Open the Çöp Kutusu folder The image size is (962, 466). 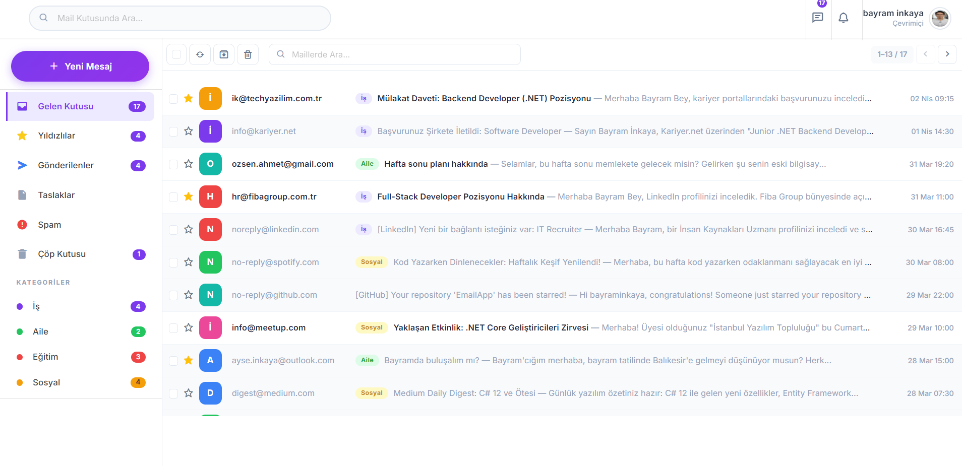(81, 254)
